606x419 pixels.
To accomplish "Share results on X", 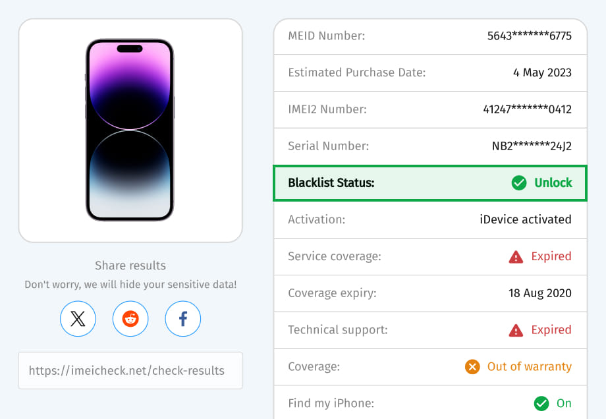I will point(78,319).
